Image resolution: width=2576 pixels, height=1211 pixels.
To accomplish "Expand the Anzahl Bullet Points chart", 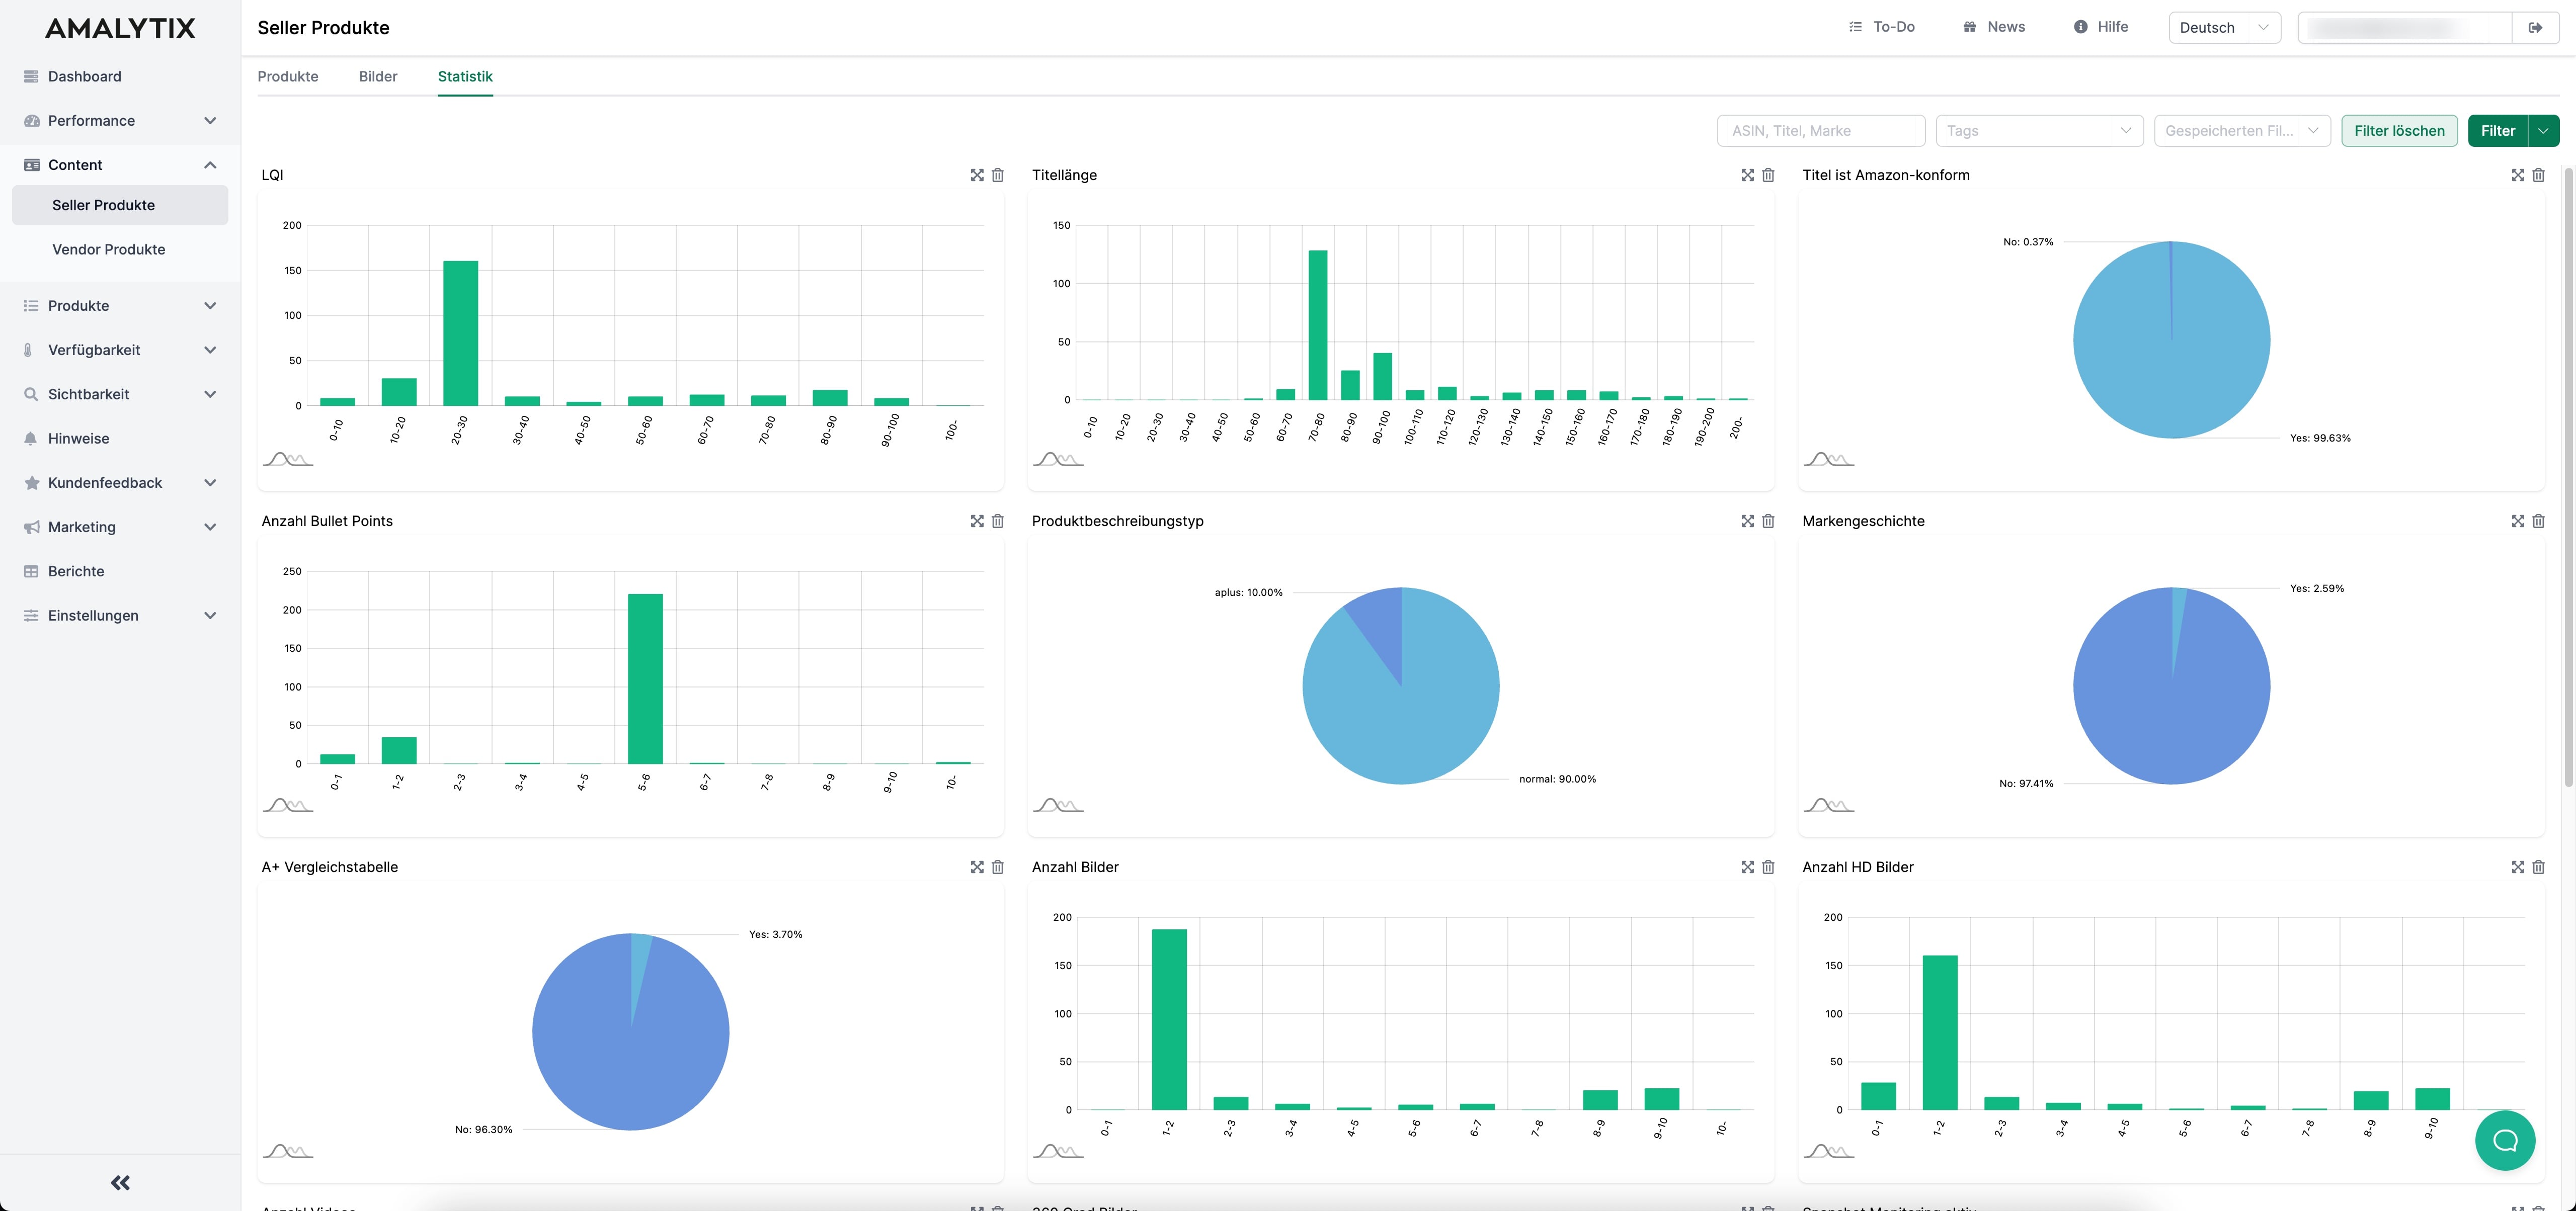I will (977, 521).
